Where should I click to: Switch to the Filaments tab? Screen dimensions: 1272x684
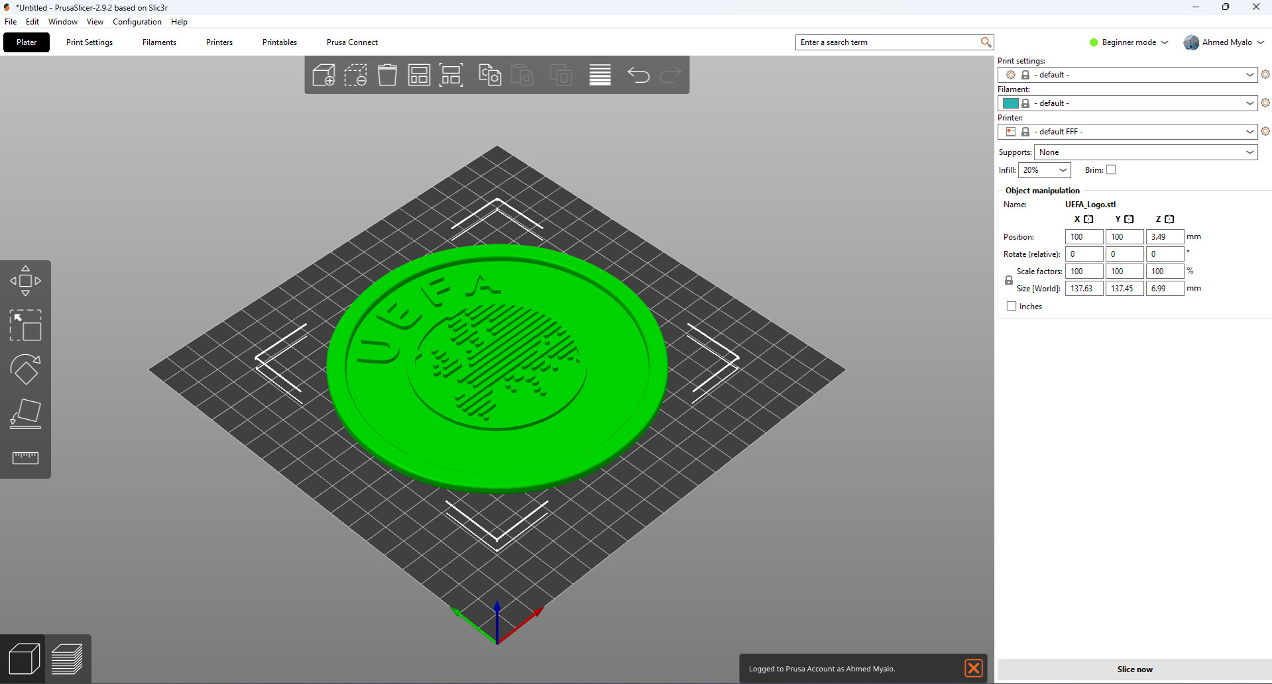tap(159, 42)
